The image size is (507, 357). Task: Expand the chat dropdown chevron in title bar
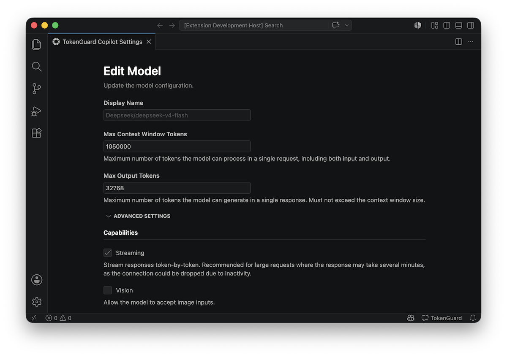[347, 25]
